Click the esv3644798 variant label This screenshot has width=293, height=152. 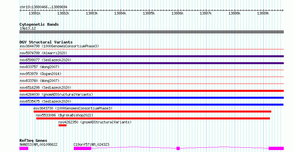59,46
